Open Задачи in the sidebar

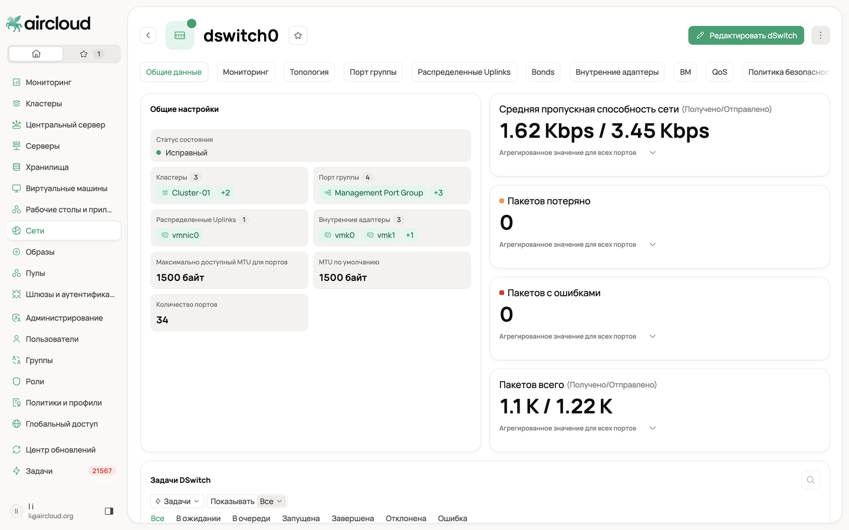coord(64,471)
